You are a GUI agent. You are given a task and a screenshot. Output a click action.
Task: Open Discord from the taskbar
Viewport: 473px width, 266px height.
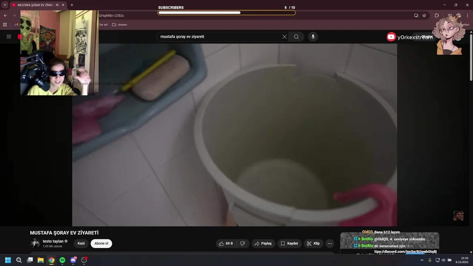click(x=73, y=260)
